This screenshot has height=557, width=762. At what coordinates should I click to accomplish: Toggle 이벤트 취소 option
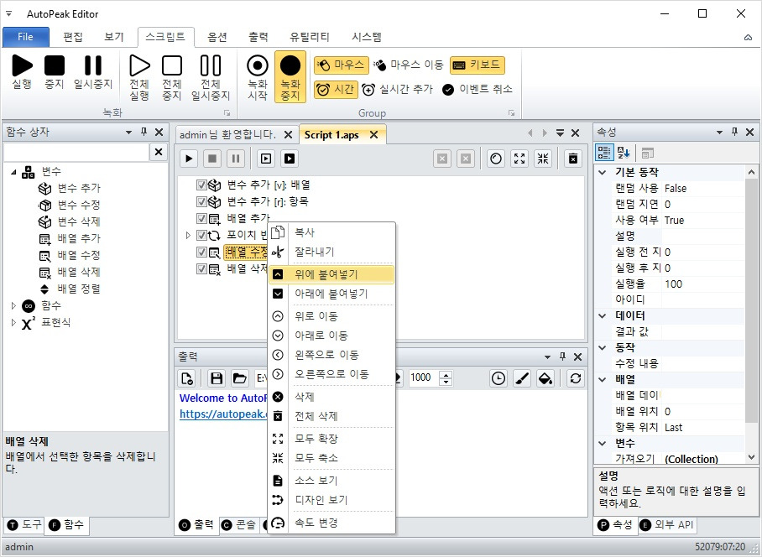coord(478,90)
